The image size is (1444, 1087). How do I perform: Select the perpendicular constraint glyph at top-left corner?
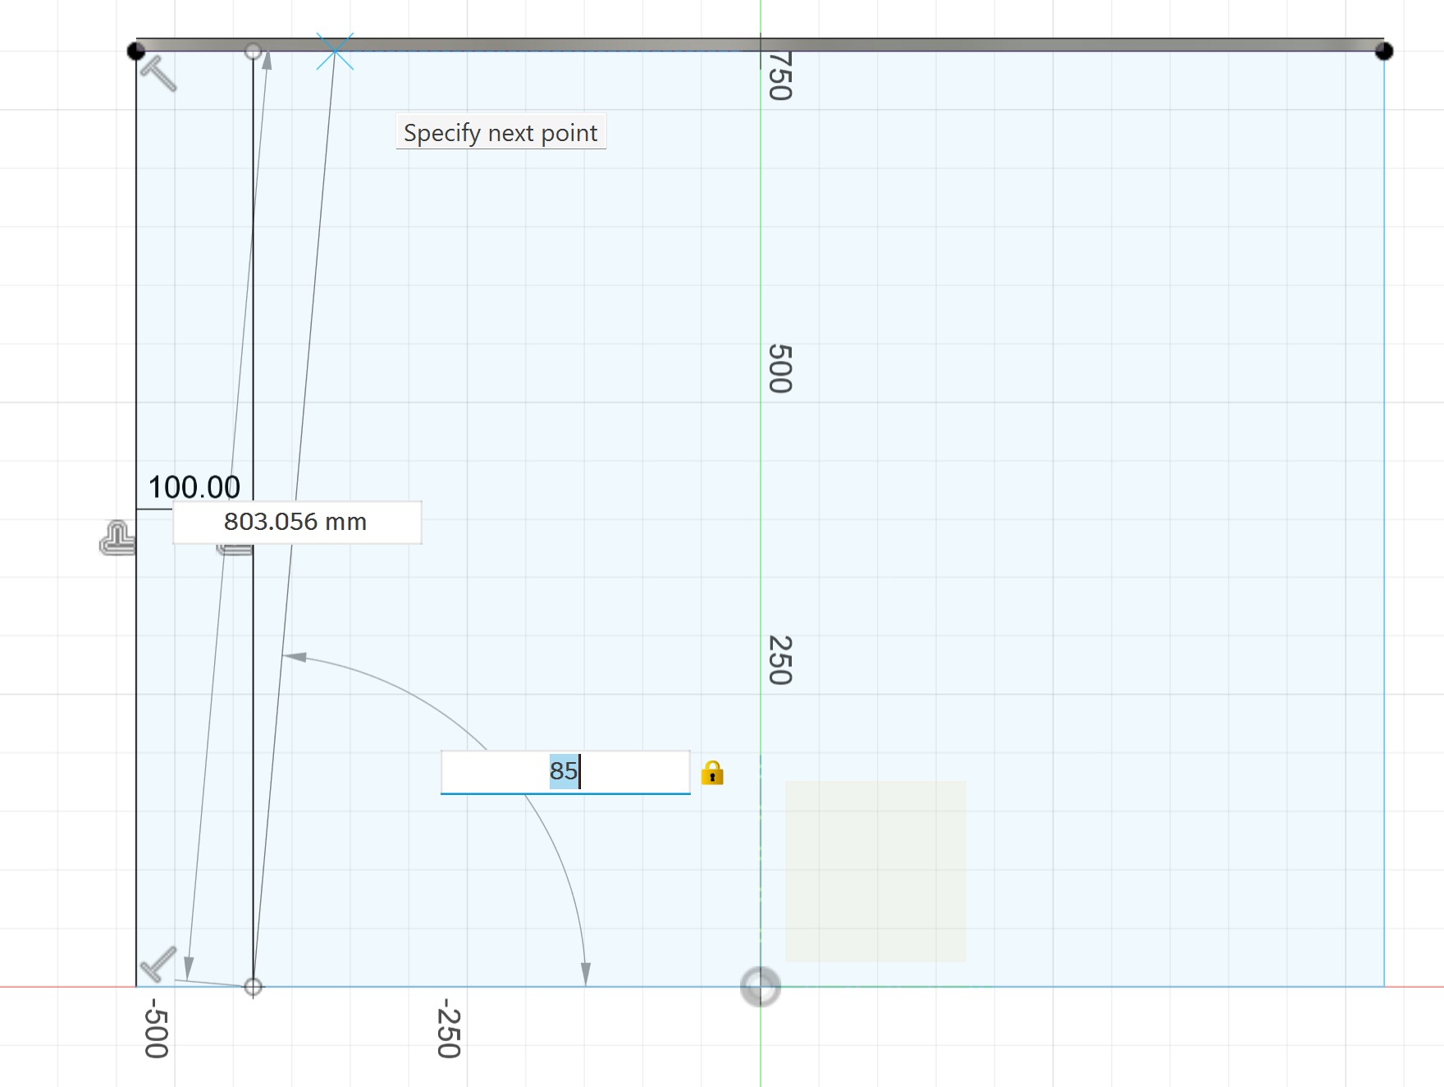click(158, 74)
